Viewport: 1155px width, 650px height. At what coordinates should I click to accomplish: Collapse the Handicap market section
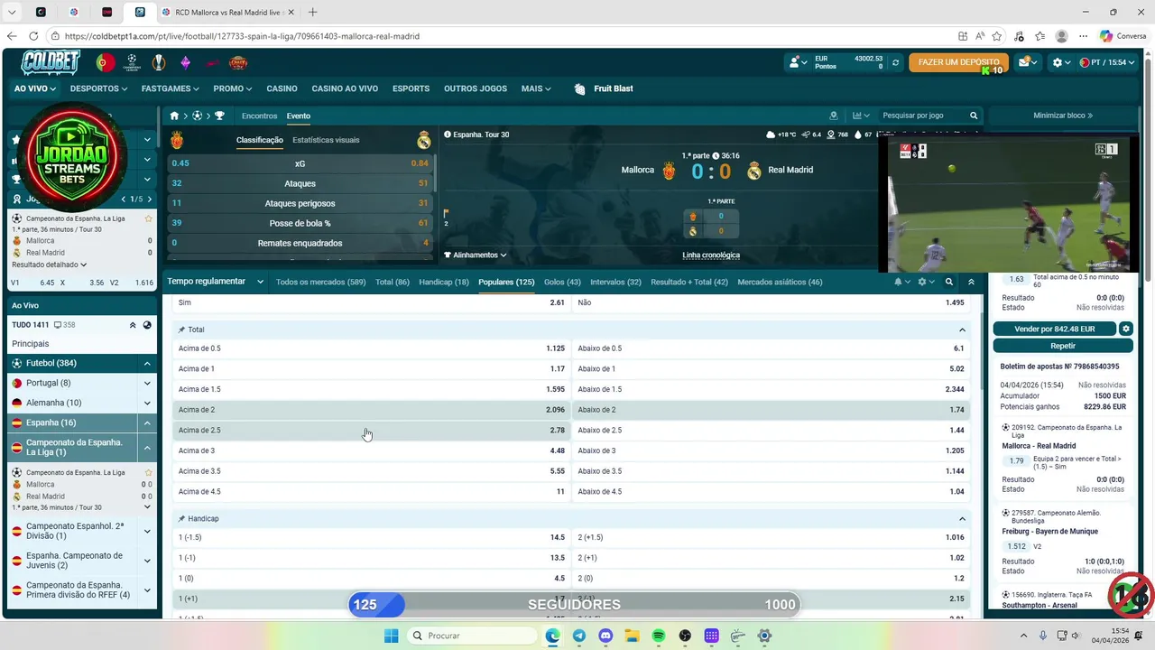click(962, 519)
